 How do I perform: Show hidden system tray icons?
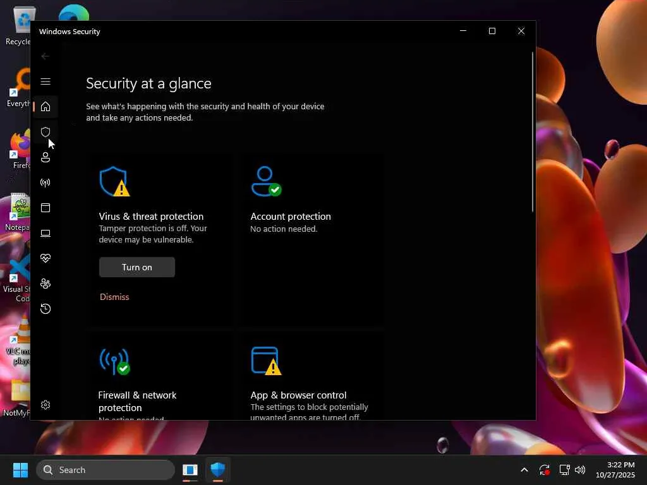(x=524, y=470)
